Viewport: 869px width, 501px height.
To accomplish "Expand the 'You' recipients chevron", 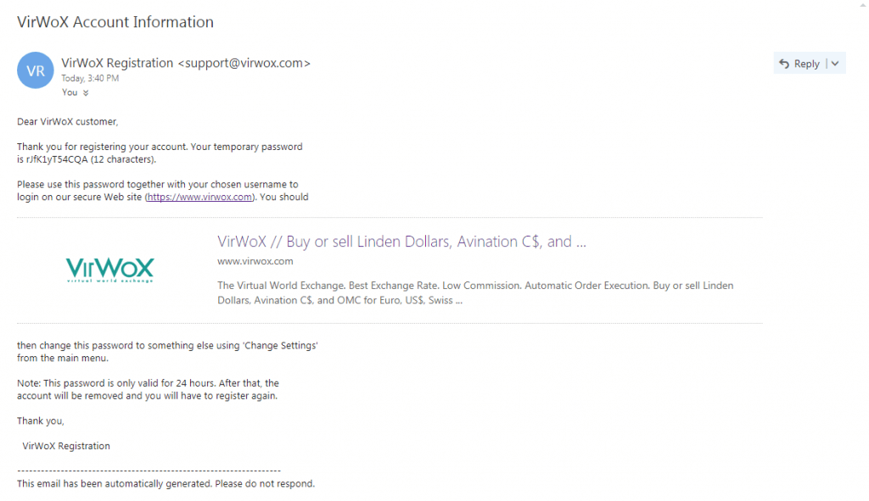I will (x=86, y=93).
